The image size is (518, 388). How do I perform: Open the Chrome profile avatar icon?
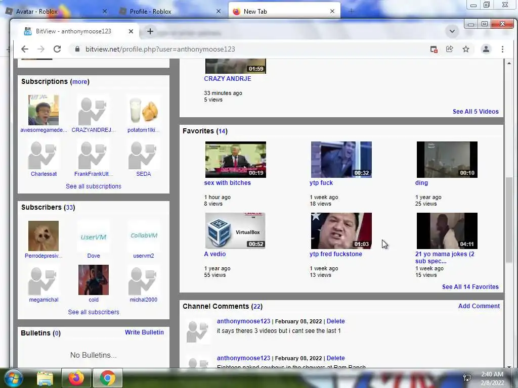(486, 49)
